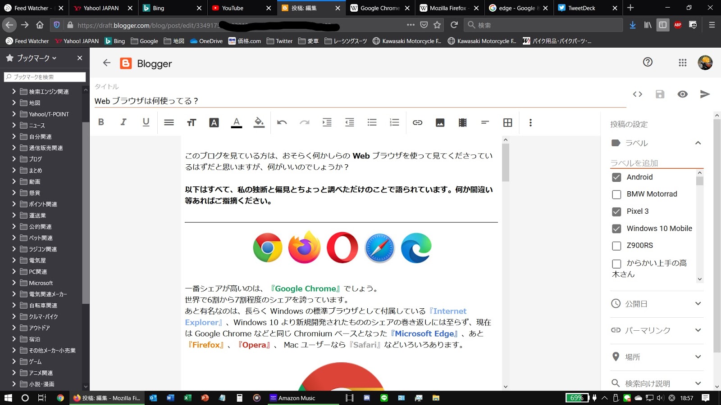
Task: Decrease paragraph indent
Action: [350, 122]
